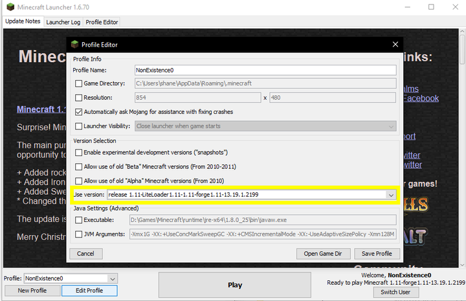The width and height of the screenshot is (466, 301).
Task: Click the grass block icon in the Profile Editor title
Action: (74, 45)
